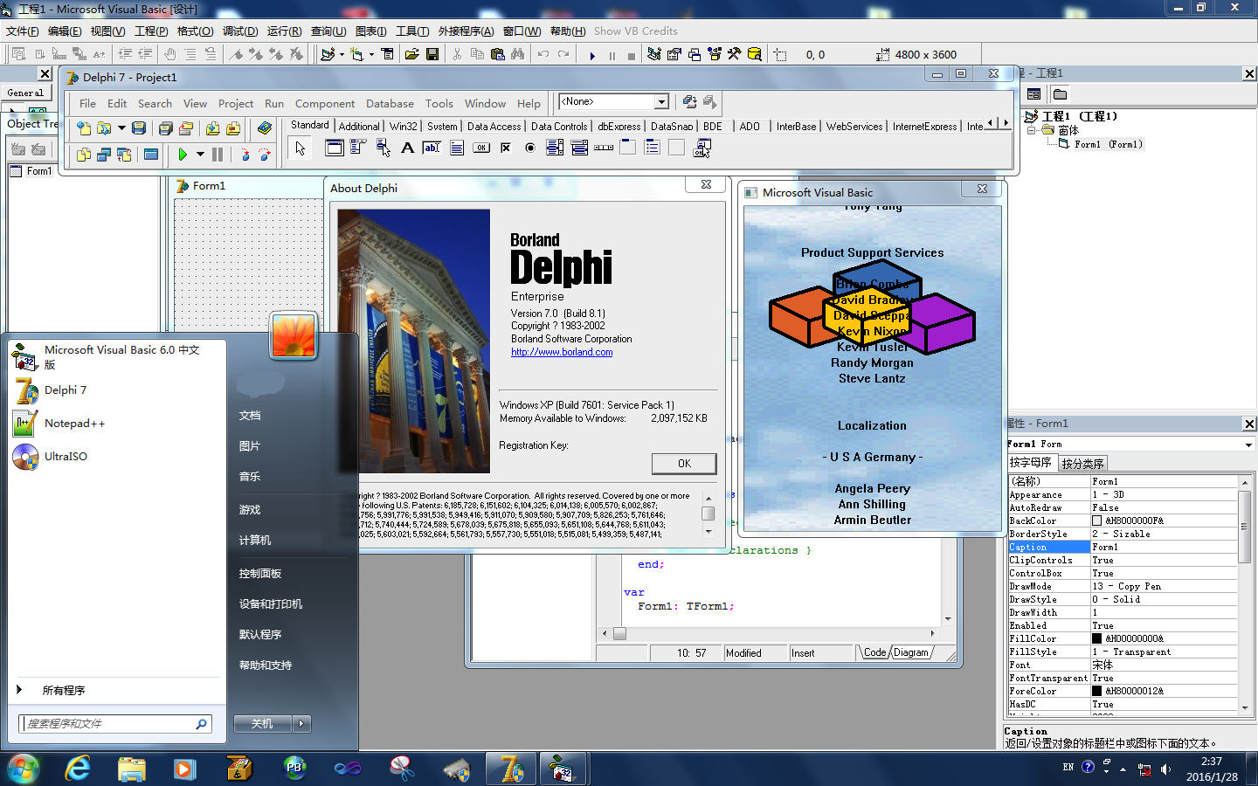Open VB Project Explorer toolbar icon
The width and height of the screenshot is (1258, 786).
[653, 54]
